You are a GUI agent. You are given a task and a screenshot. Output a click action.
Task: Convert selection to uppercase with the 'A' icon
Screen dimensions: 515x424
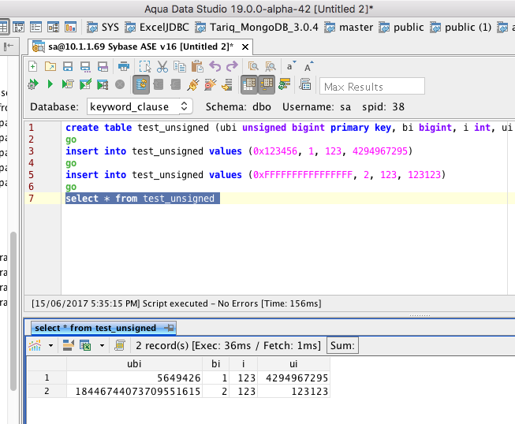click(308, 67)
